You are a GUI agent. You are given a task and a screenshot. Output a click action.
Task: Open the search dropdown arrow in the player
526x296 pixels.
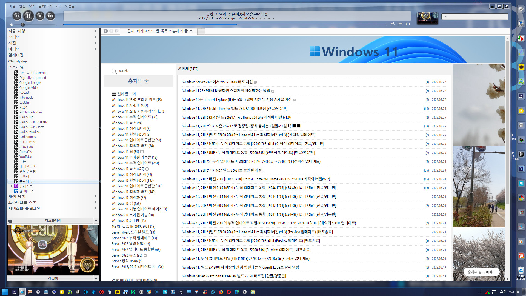[x=446, y=17]
